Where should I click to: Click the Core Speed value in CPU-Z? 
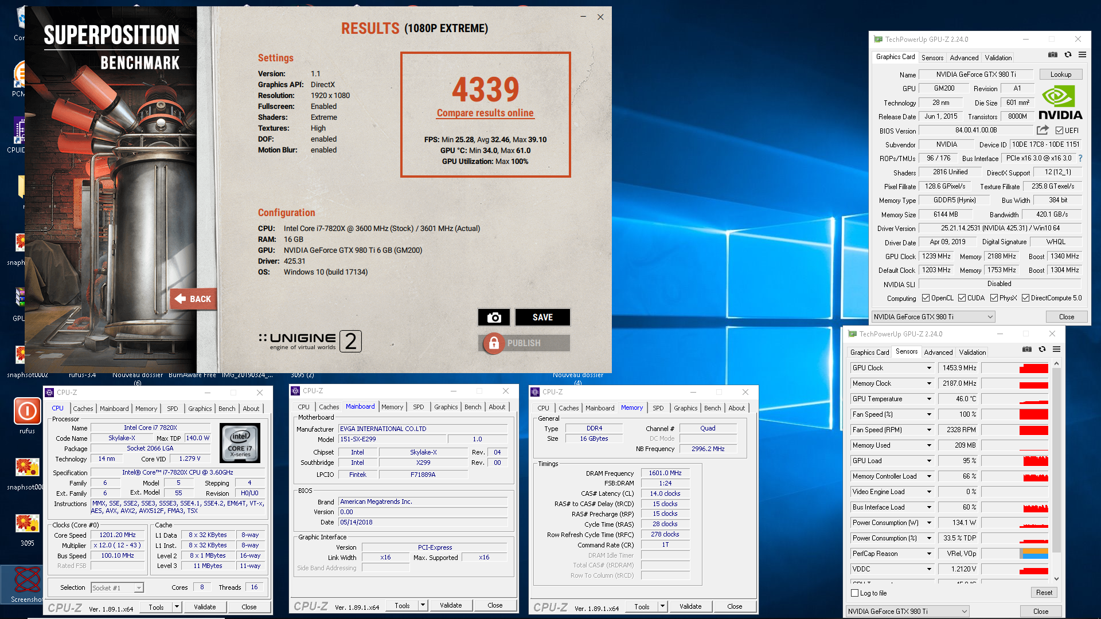(118, 535)
